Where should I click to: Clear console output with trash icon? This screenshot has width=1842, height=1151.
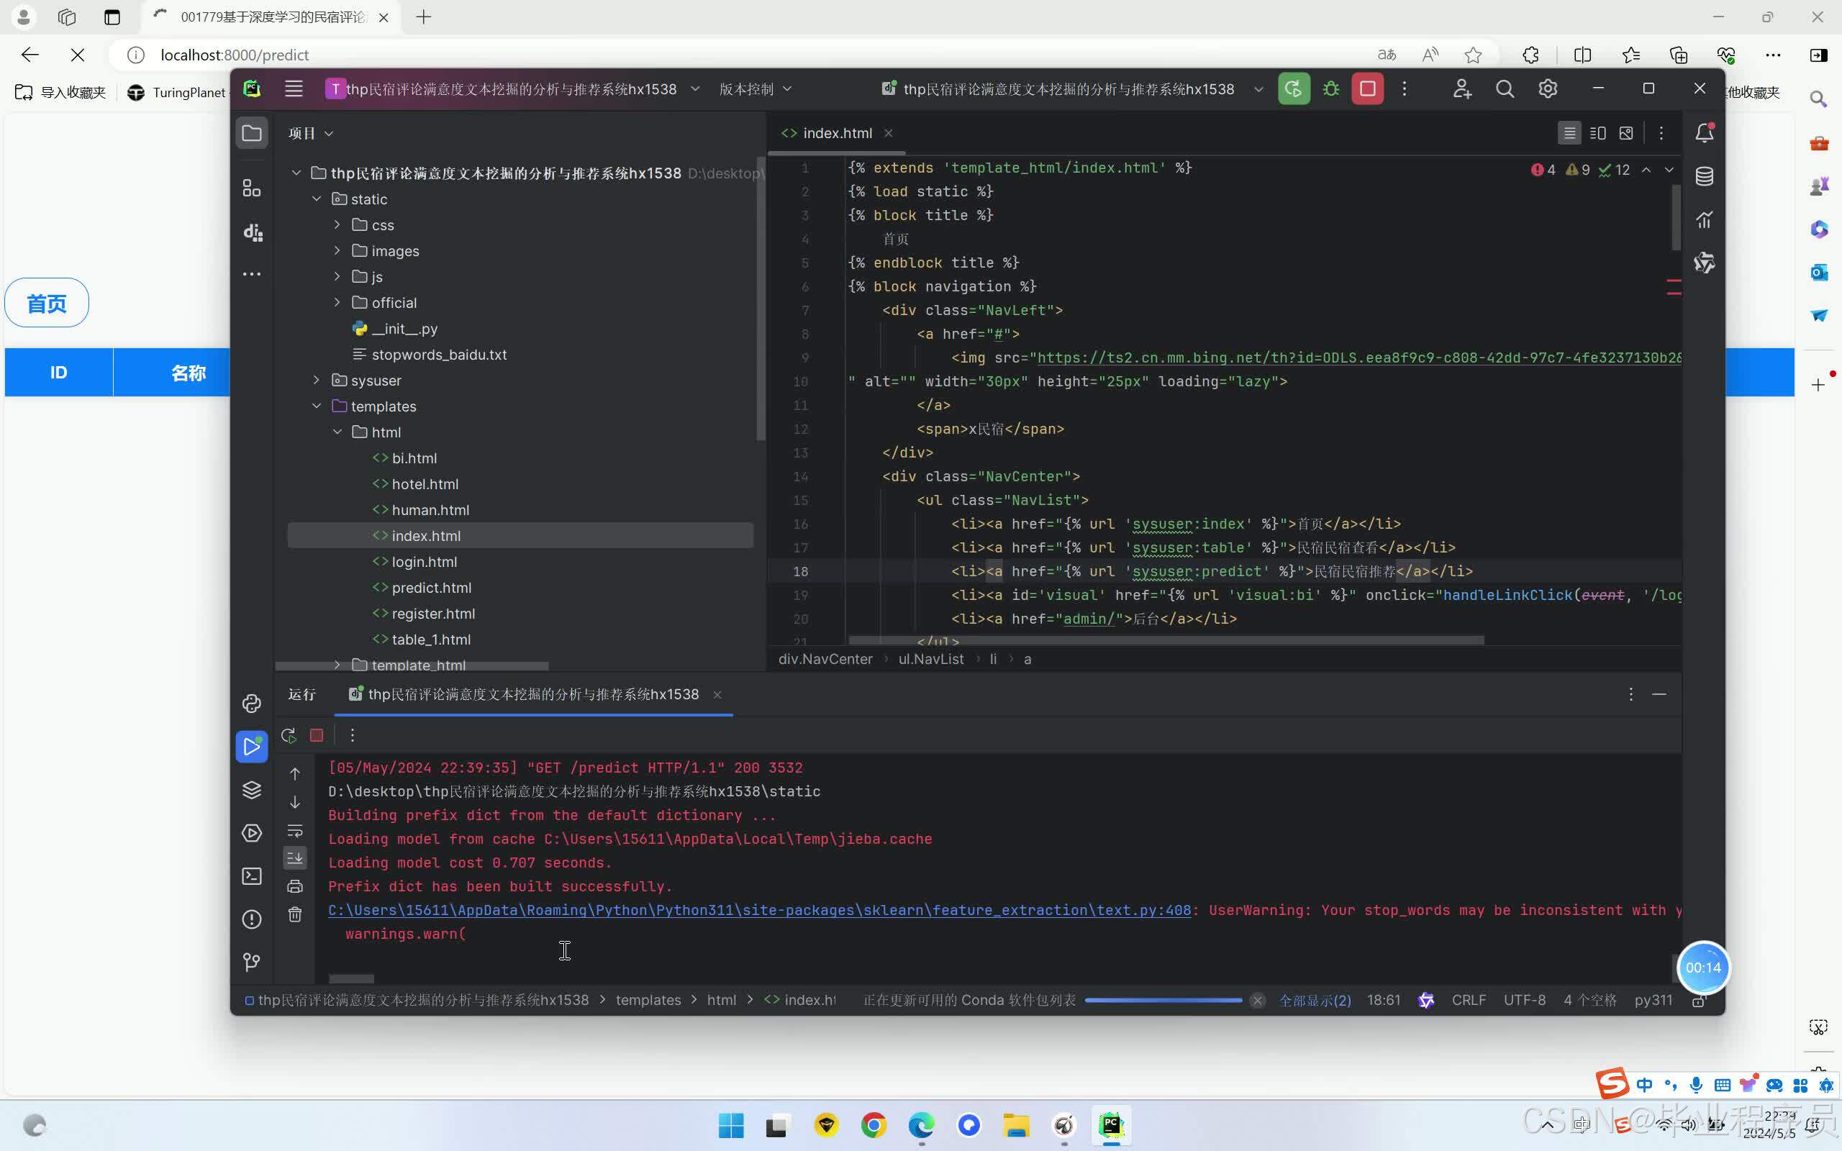(x=295, y=914)
